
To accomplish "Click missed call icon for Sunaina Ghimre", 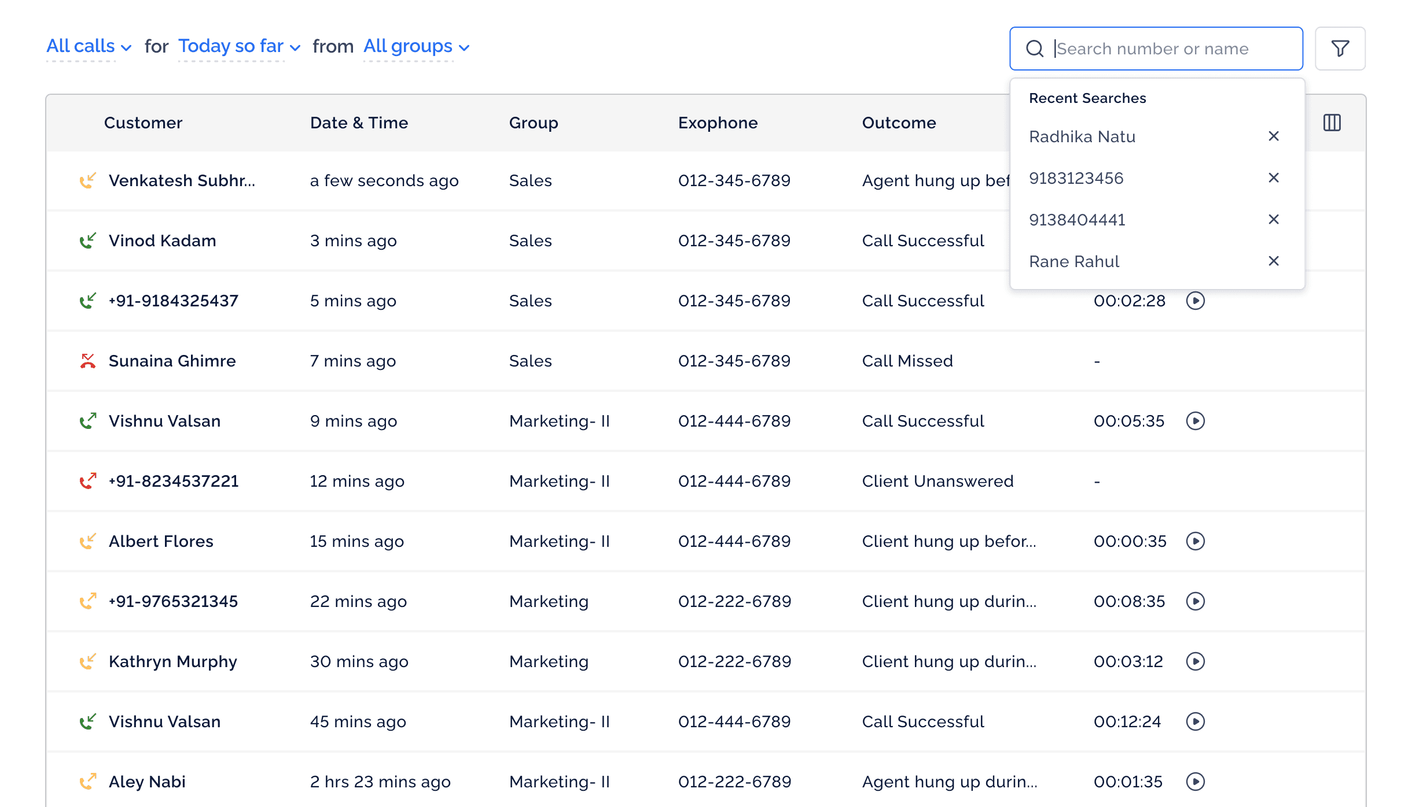I will pyautogui.click(x=87, y=361).
